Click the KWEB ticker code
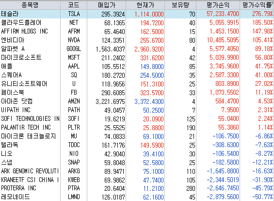Viewport: 274px width, 201px height. pyautogui.click(x=74, y=180)
